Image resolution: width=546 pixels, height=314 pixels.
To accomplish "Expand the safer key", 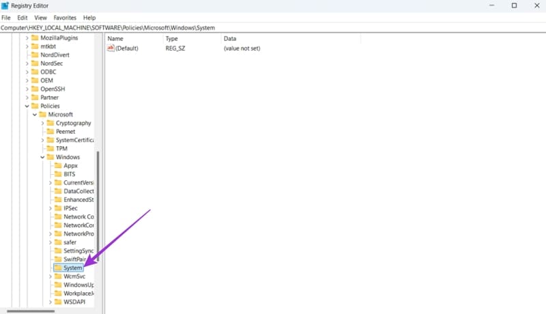I will [50, 242].
